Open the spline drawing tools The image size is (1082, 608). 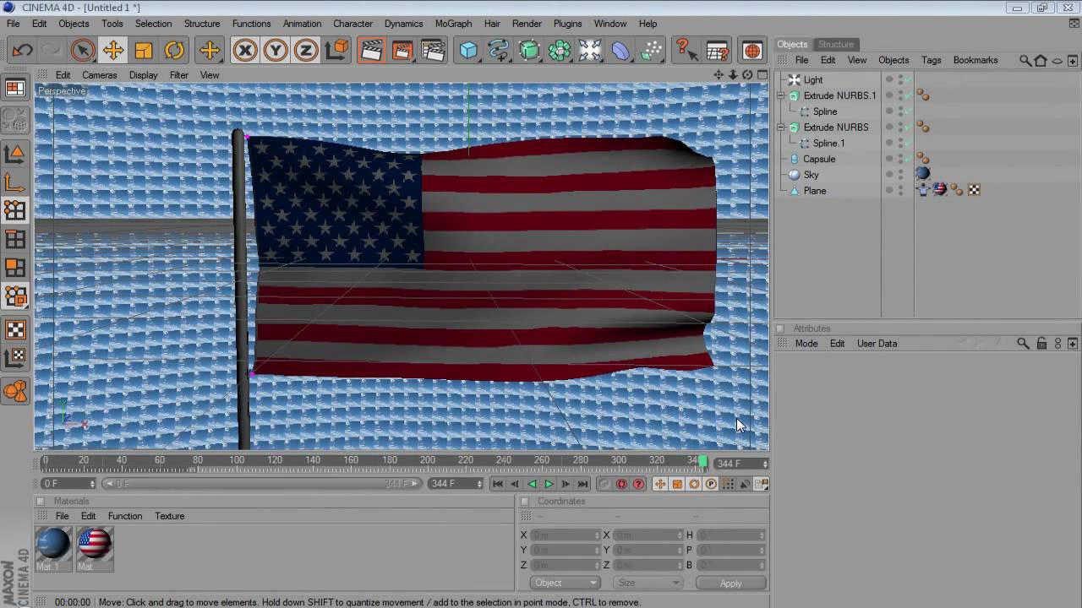499,51
